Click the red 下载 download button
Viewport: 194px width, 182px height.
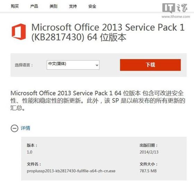click(150, 65)
